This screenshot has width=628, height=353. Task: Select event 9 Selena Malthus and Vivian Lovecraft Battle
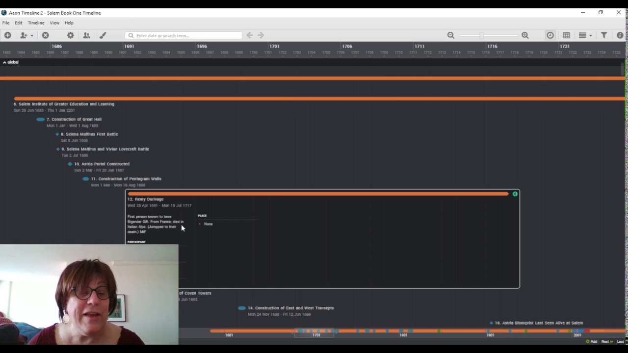(x=105, y=149)
